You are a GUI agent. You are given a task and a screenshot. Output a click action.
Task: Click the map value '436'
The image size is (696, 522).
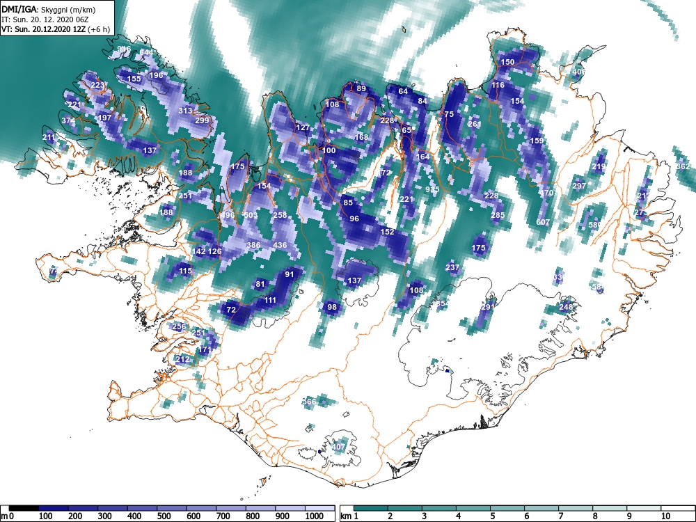click(x=280, y=245)
